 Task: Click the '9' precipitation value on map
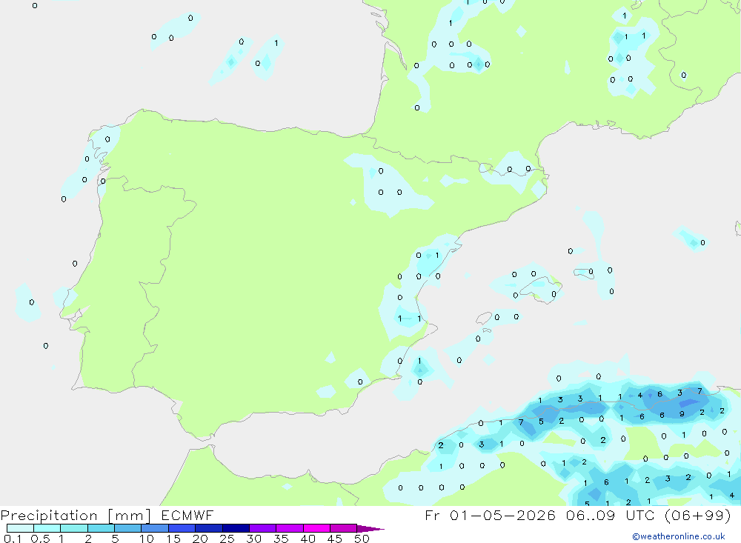[x=682, y=414]
